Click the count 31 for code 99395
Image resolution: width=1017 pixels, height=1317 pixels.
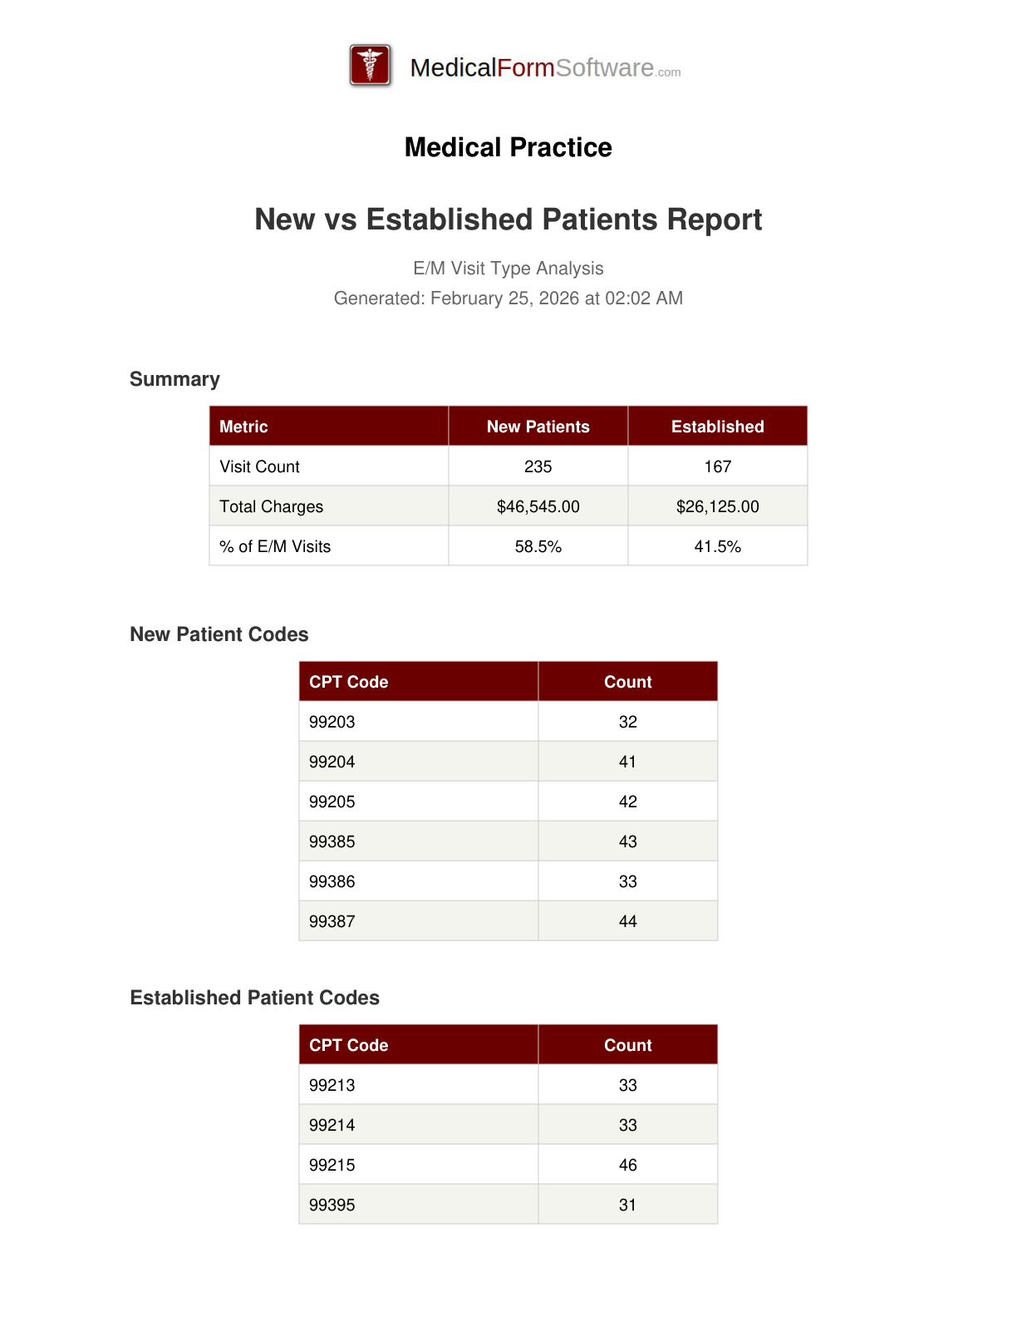click(x=627, y=1205)
